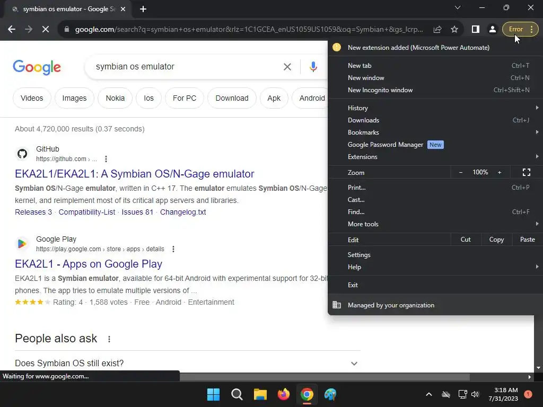This screenshot has height=407, width=543.
Task: Start voice search with microphone
Action: (x=313, y=67)
